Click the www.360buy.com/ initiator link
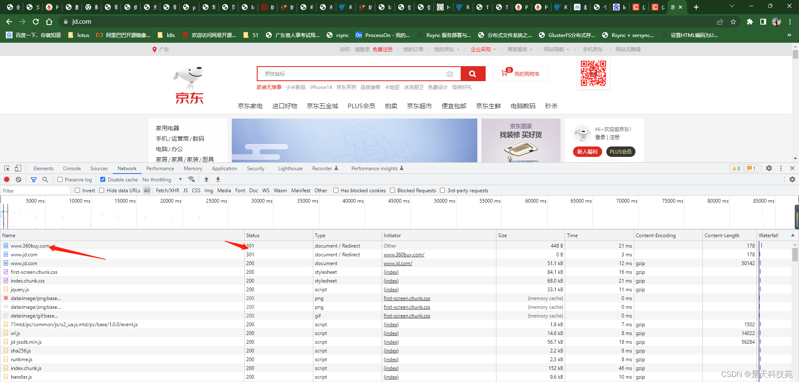Viewport: 799px width, 382px height. [x=404, y=254]
